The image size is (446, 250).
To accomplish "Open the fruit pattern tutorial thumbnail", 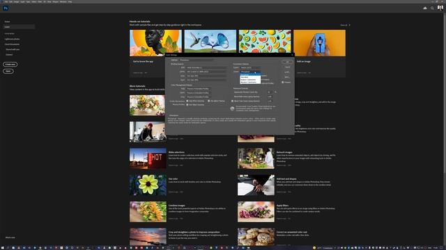I will (x=265, y=42).
